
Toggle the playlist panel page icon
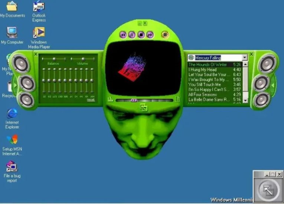point(177,99)
